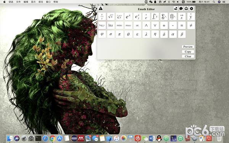Screen dimensions: 229x143
Task: Open iTunes from the Dock
Action: click(x=116, y=138)
